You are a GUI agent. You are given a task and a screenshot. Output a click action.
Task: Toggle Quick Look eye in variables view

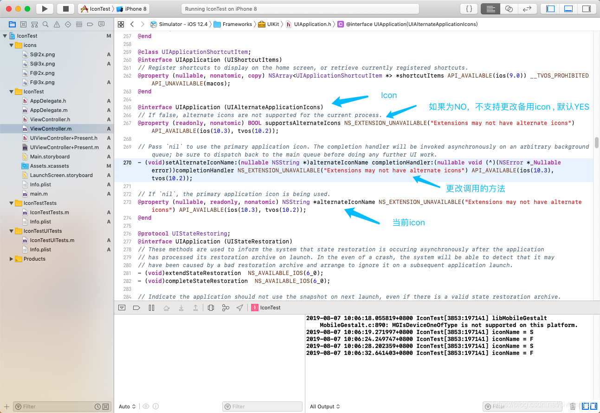point(146,406)
